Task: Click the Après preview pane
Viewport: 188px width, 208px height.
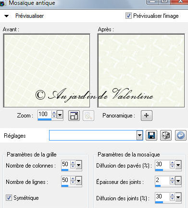Action: [141, 71]
